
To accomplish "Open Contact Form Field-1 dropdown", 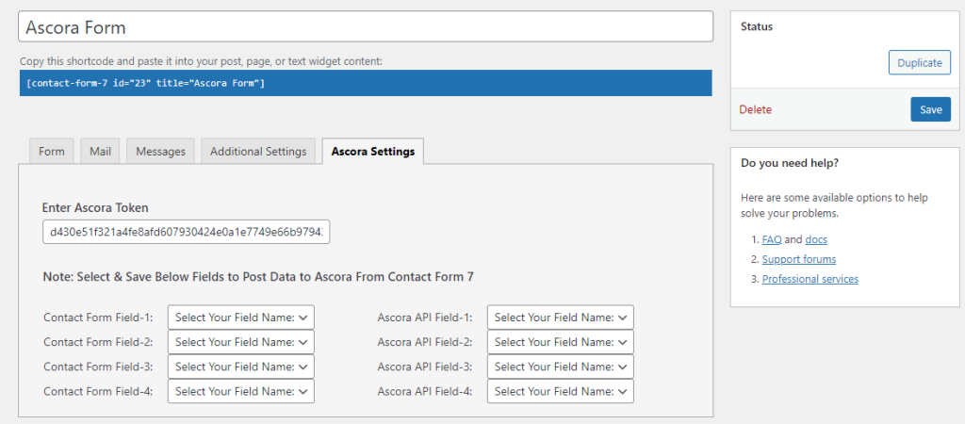I will (x=240, y=318).
